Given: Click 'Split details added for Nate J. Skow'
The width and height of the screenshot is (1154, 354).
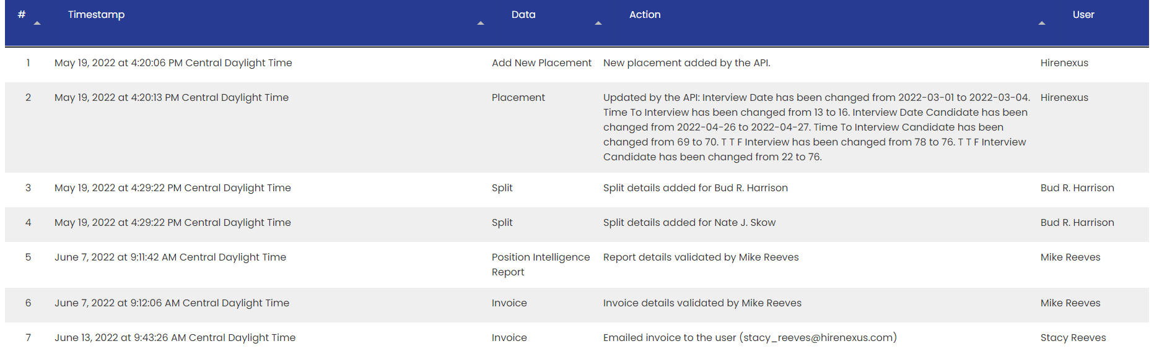Looking at the screenshot, I should (689, 222).
